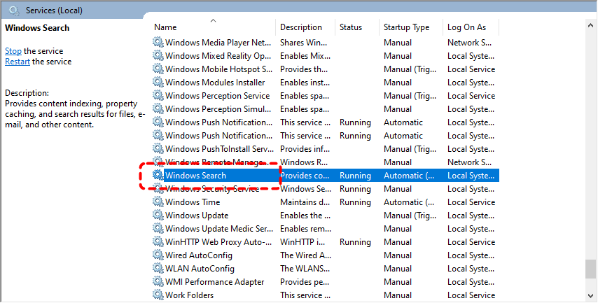Restart the Windows Search service link
Screen dimensions: 598x303
point(18,62)
